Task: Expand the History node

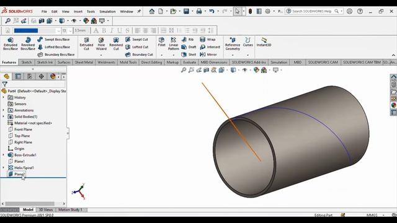Action: 4,97
